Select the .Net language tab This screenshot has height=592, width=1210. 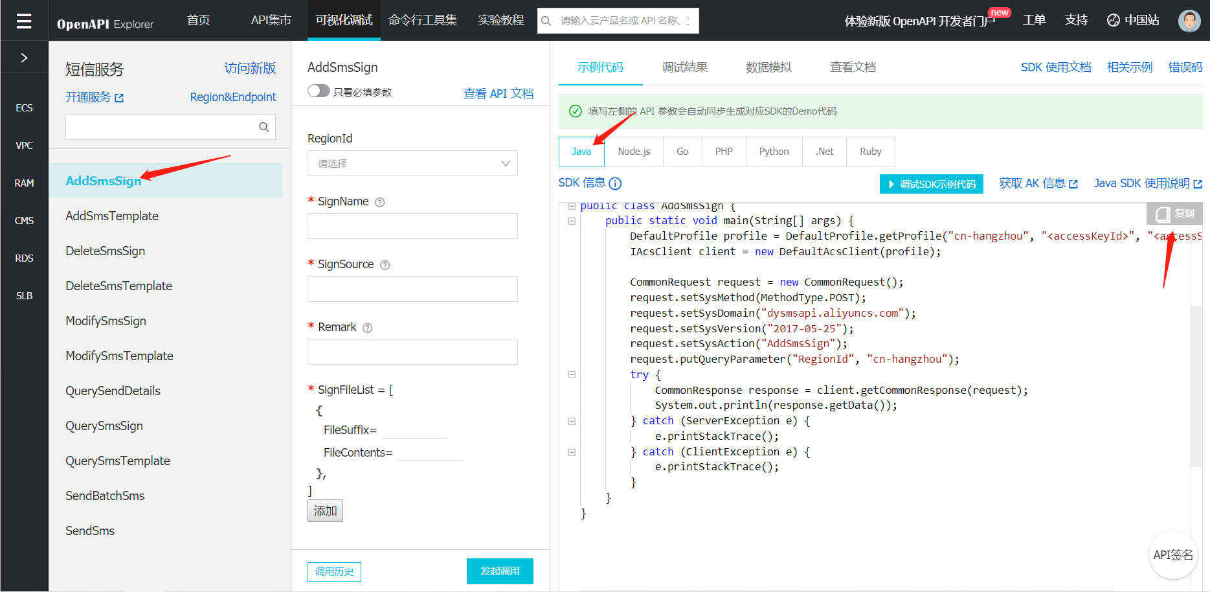coord(824,152)
